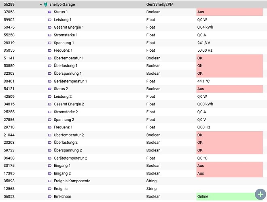This screenshot has width=267, height=202.
Task: Click the Gen3Shelly2PM type label
Action: [x=160, y=4]
